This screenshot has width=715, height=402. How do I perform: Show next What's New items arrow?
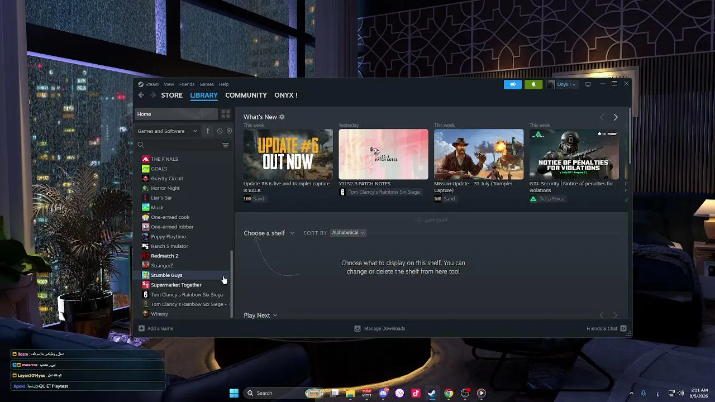pos(616,117)
